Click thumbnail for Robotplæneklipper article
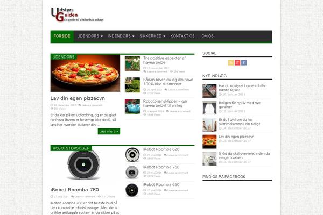 (132, 106)
